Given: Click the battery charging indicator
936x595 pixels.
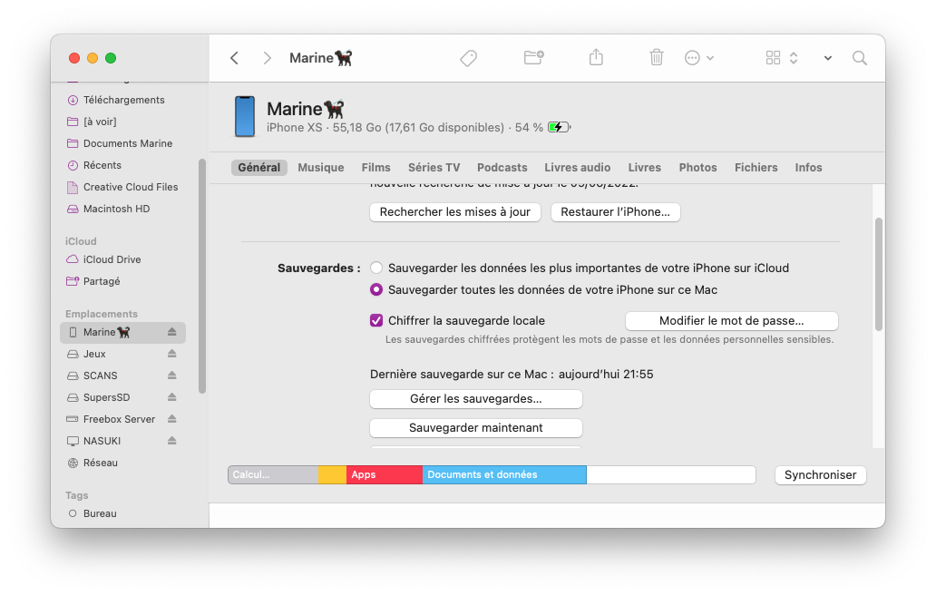Looking at the screenshot, I should coord(559,127).
